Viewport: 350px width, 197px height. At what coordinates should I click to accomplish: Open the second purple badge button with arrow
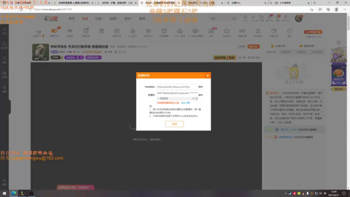[x=93, y=58]
